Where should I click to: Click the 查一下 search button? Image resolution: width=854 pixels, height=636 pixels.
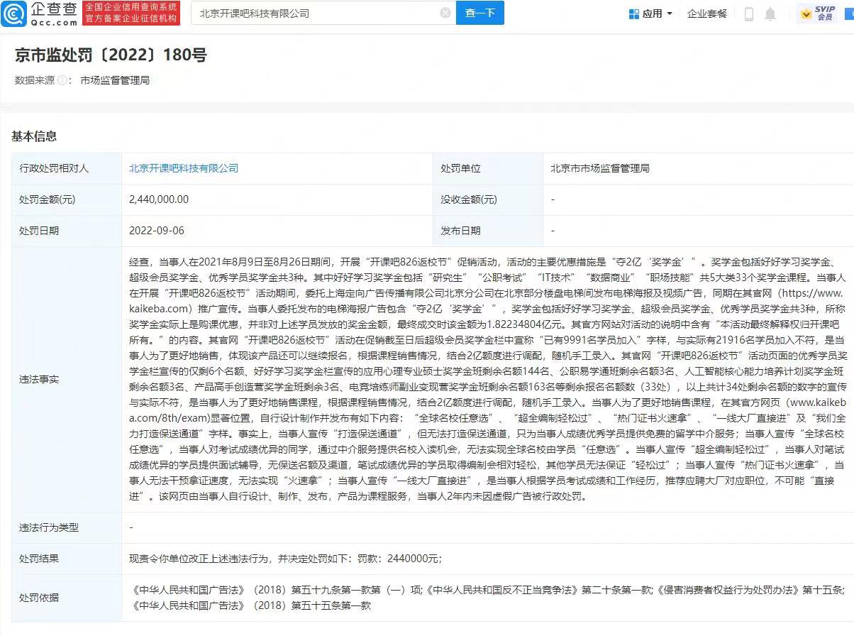tap(480, 13)
